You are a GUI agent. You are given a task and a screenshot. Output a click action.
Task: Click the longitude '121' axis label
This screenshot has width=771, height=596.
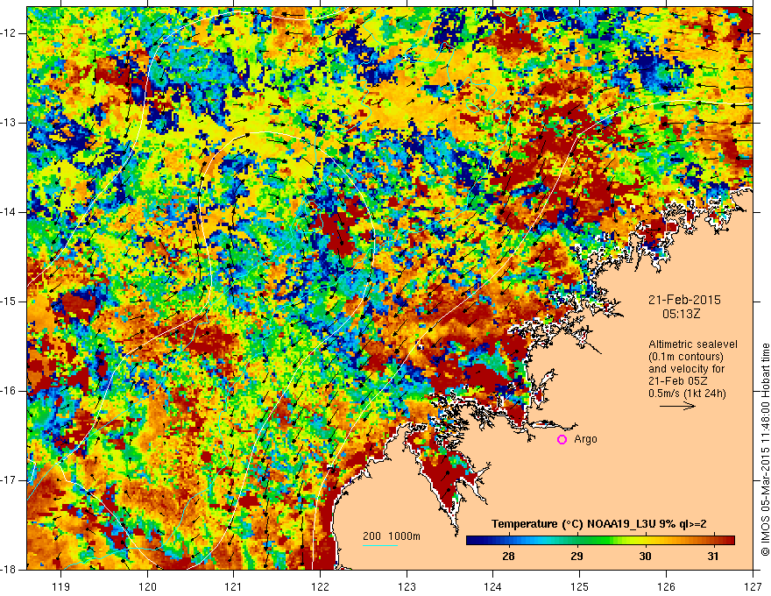click(x=234, y=586)
